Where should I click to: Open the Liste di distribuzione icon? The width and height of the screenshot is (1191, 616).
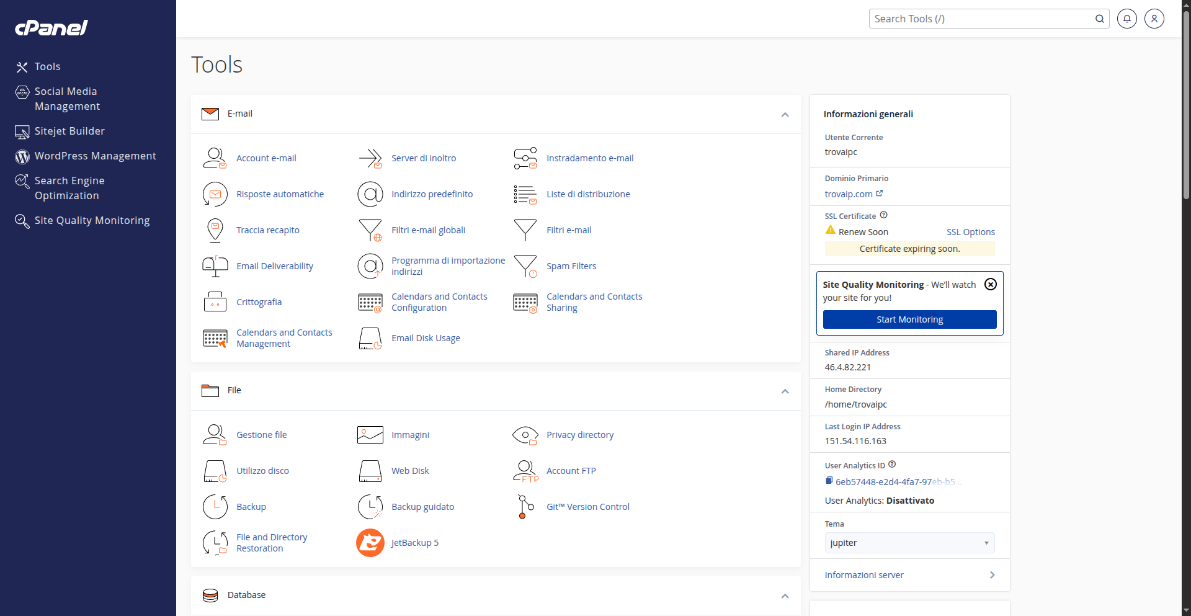tap(525, 194)
